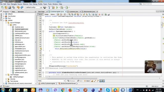Open the Run Project dropdown arrow
The image size is (164, 92).
59,7
